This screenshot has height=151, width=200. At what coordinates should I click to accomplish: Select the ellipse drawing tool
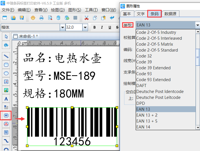pos(6,73)
